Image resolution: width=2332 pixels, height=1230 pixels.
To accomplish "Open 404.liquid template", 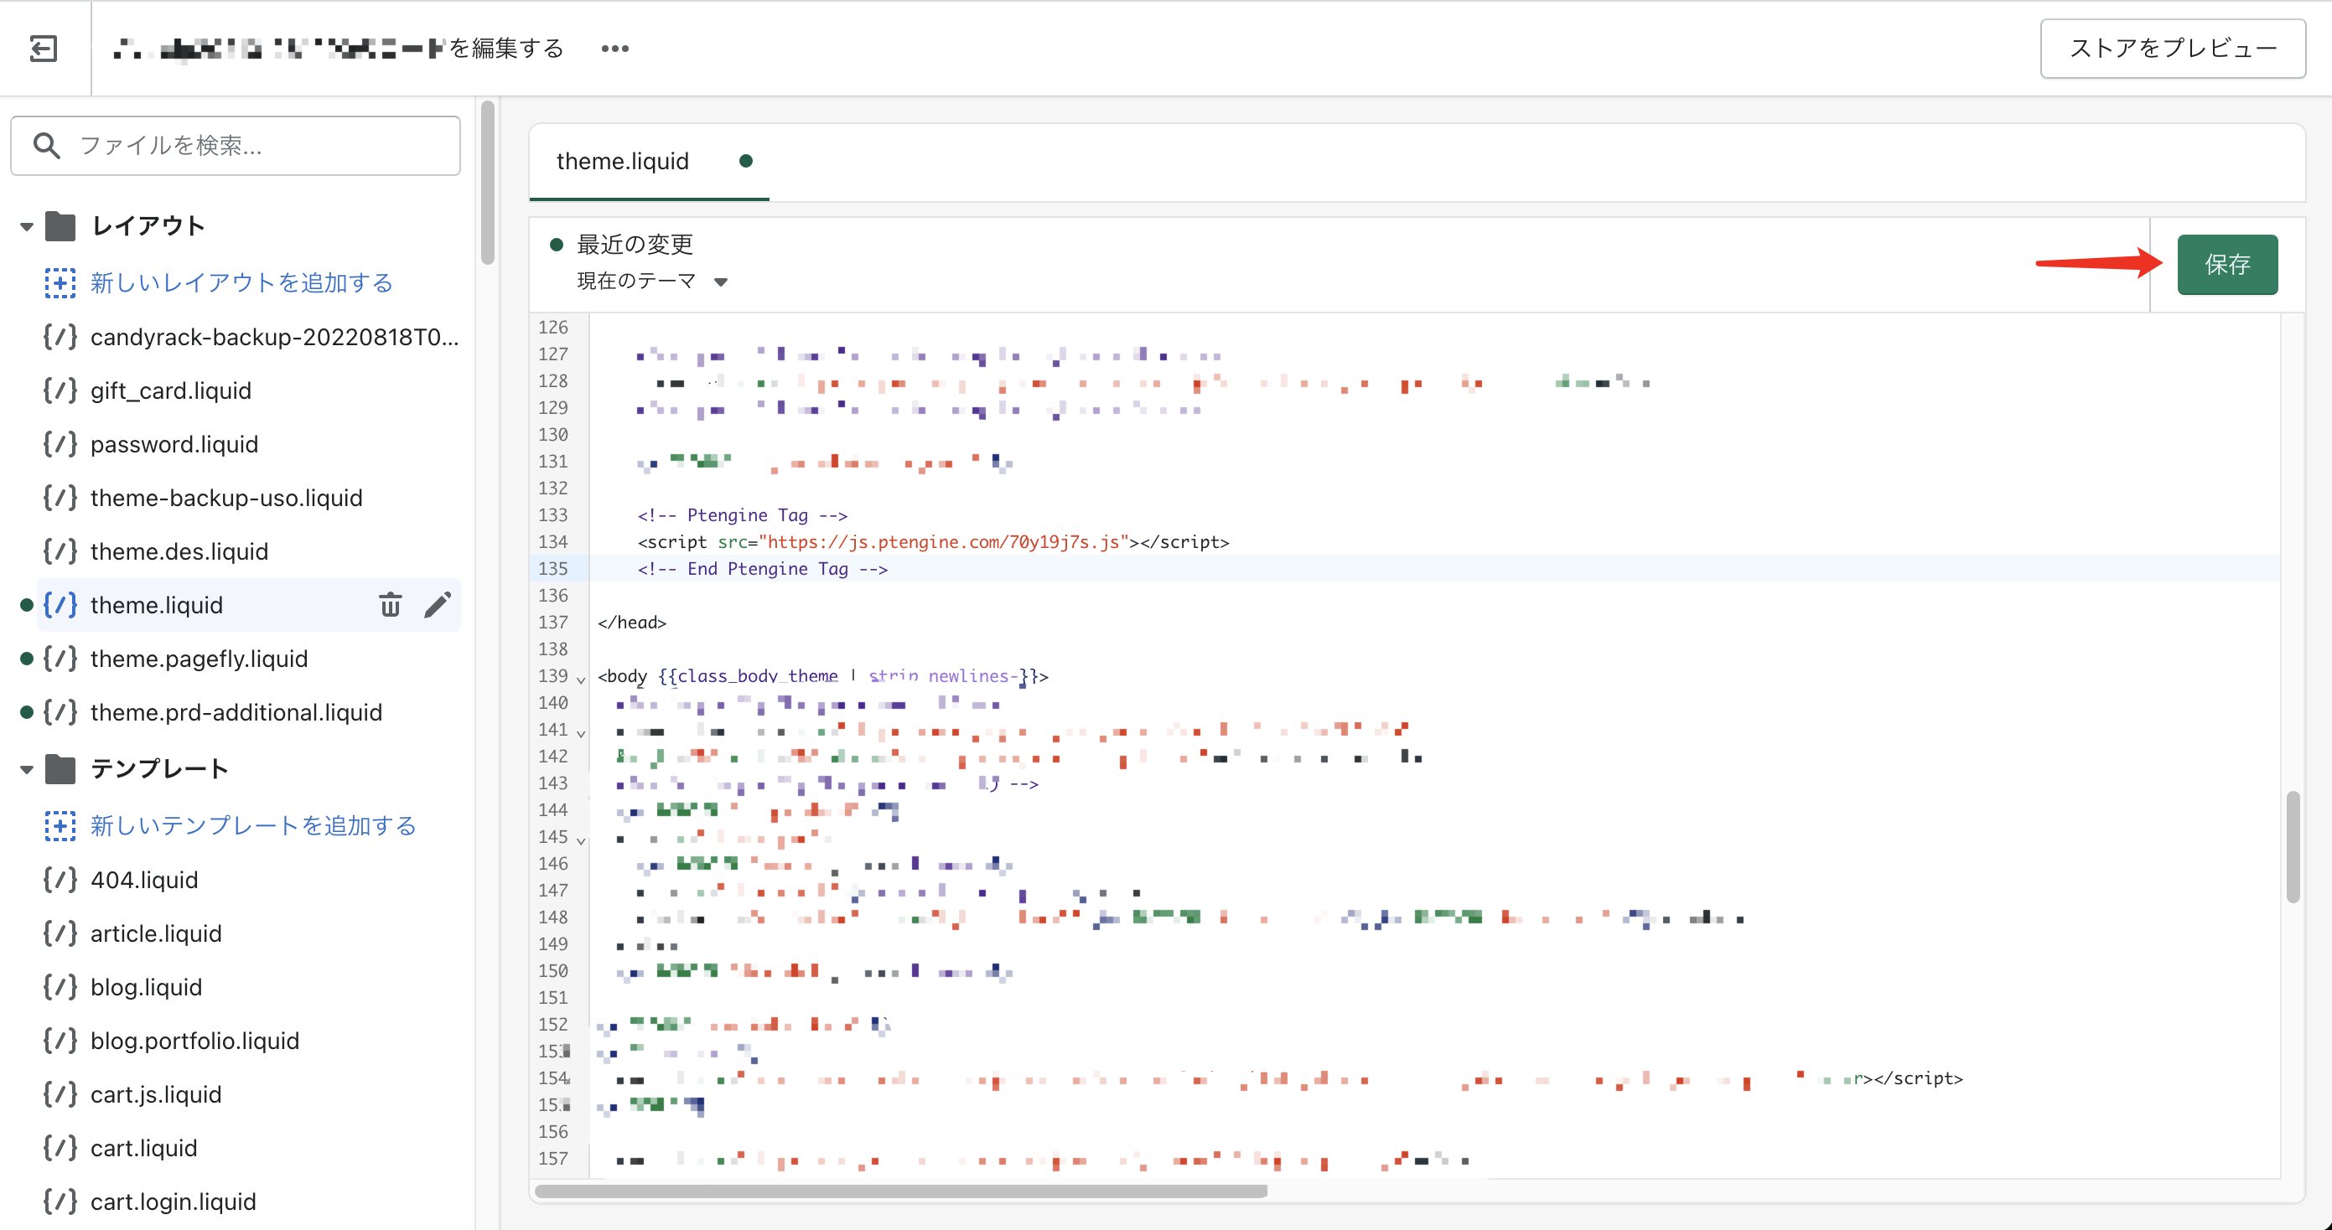I will pos(144,880).
